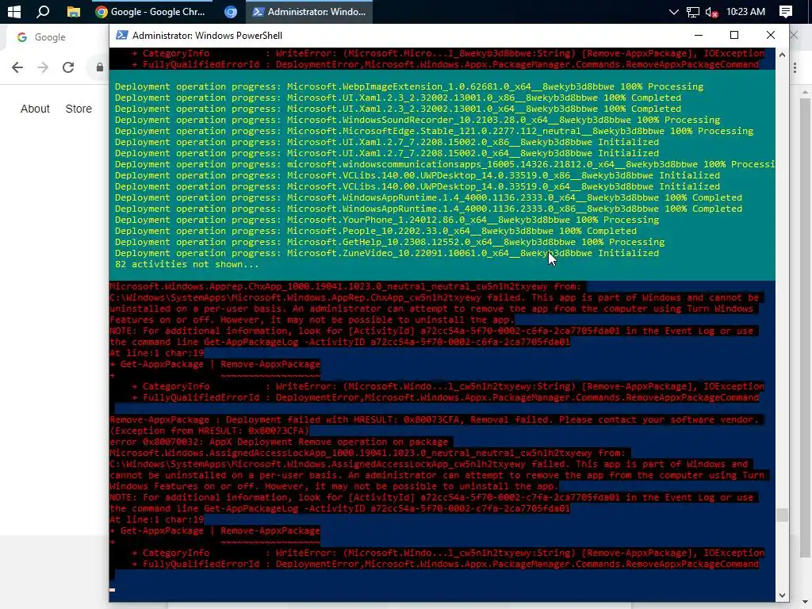812x609 pixels.
Task: Click the muted volume tray icon
Action: [711, 12]
